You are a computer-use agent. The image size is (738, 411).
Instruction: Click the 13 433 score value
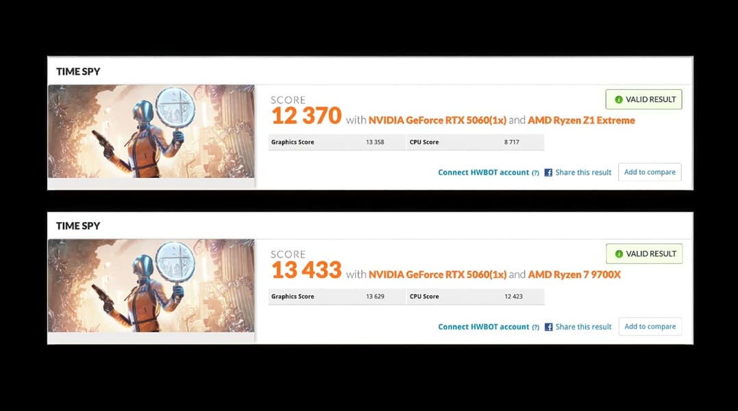tap(306, 270)
